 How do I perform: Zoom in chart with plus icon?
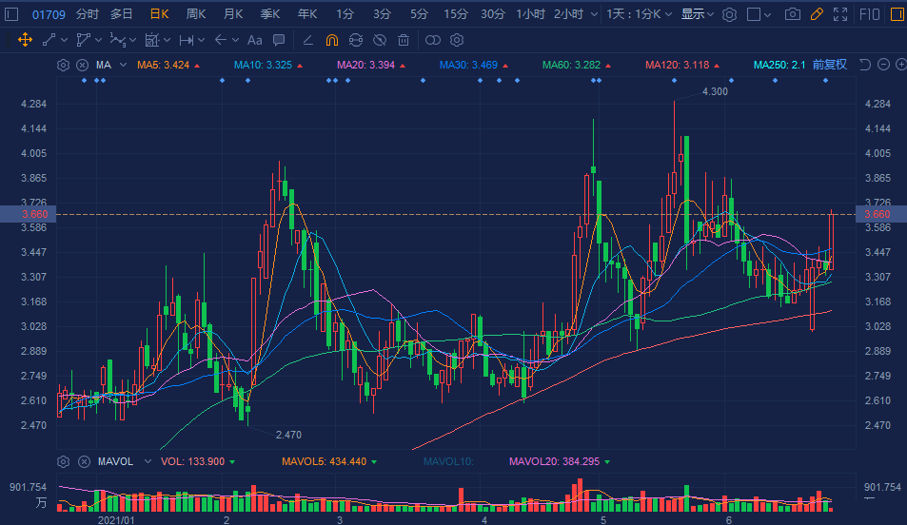pos(900,64)
